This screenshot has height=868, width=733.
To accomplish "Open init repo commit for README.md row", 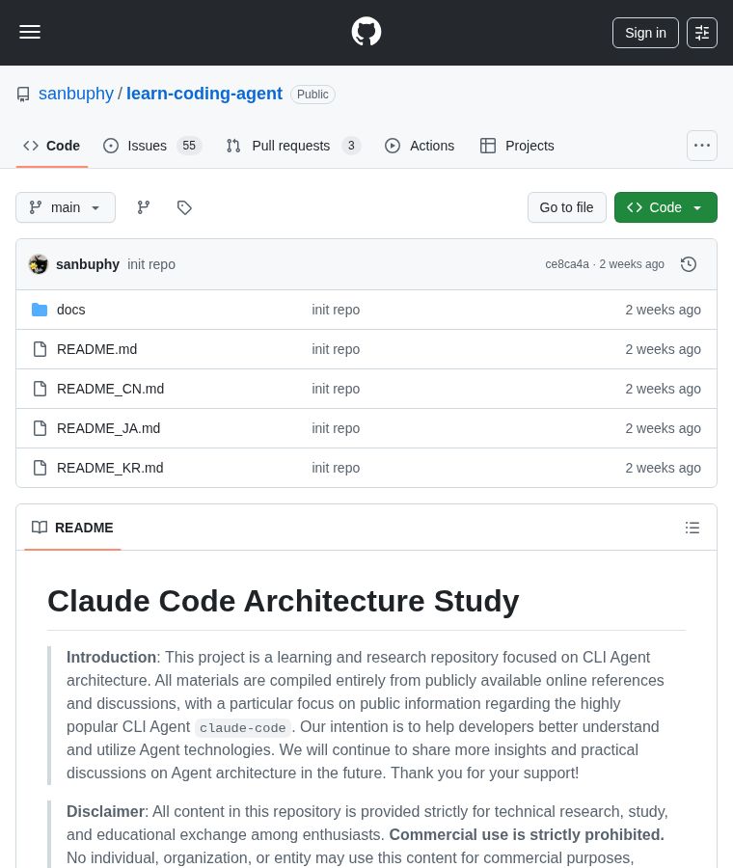I will (x=336, y=349).
